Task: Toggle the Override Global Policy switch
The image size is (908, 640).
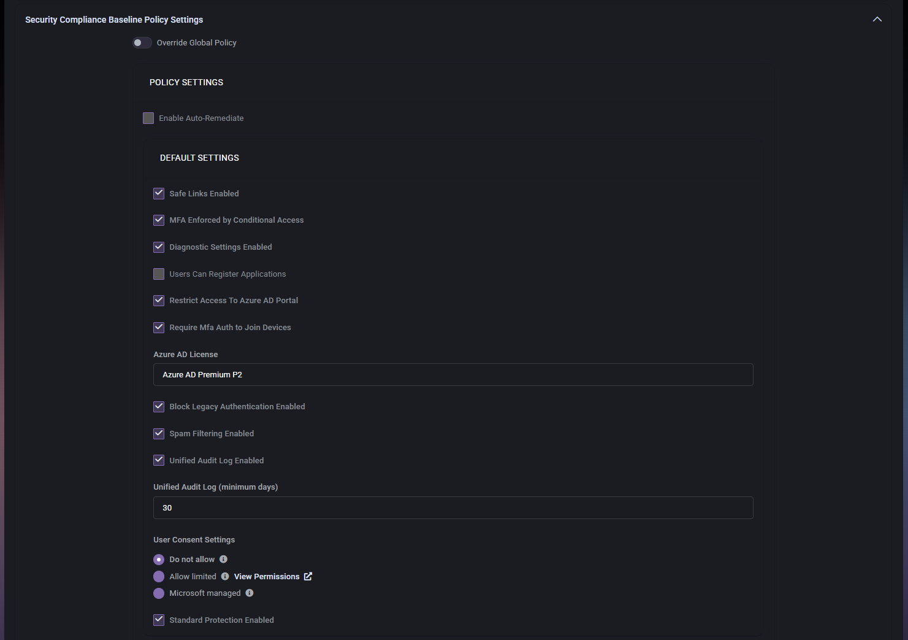Action: (x=142, y=42)
